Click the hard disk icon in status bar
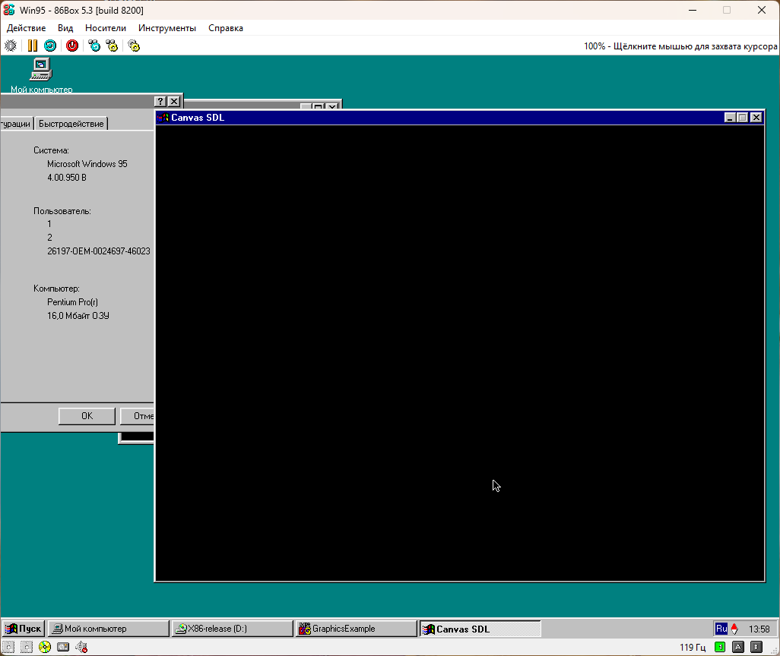This screenshot has width=780, height=656. click(63, 647)
